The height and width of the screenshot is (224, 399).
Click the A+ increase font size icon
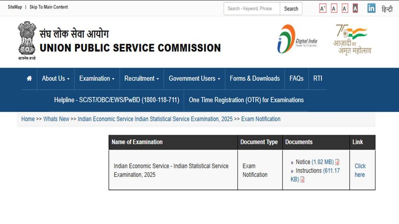323,9
